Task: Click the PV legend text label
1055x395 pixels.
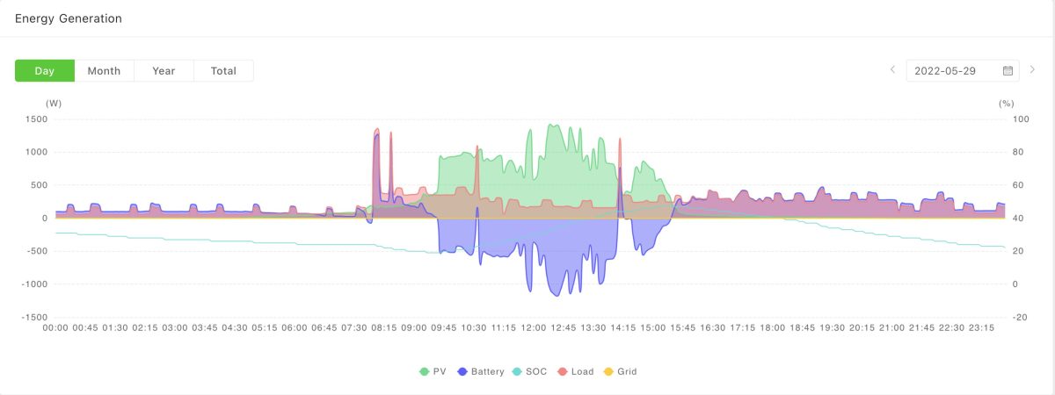Action: click(x=440, y=372)
